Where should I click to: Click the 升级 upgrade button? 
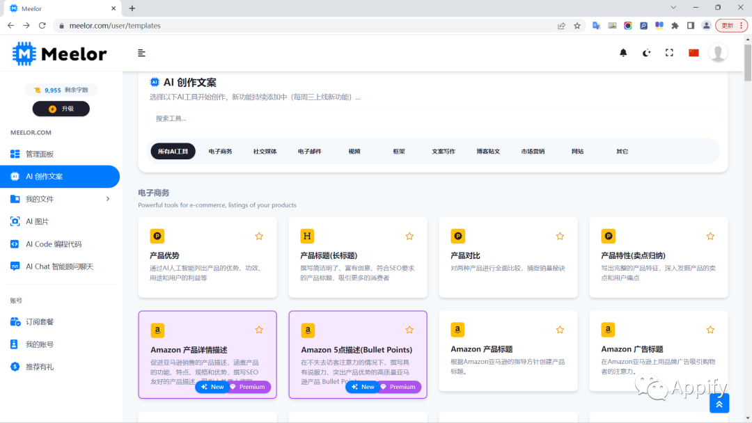point(61,109)
